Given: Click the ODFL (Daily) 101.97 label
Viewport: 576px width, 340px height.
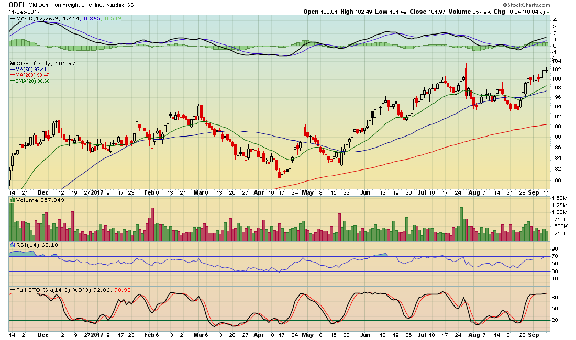Looking at the screenshot, I should (46, 63).
